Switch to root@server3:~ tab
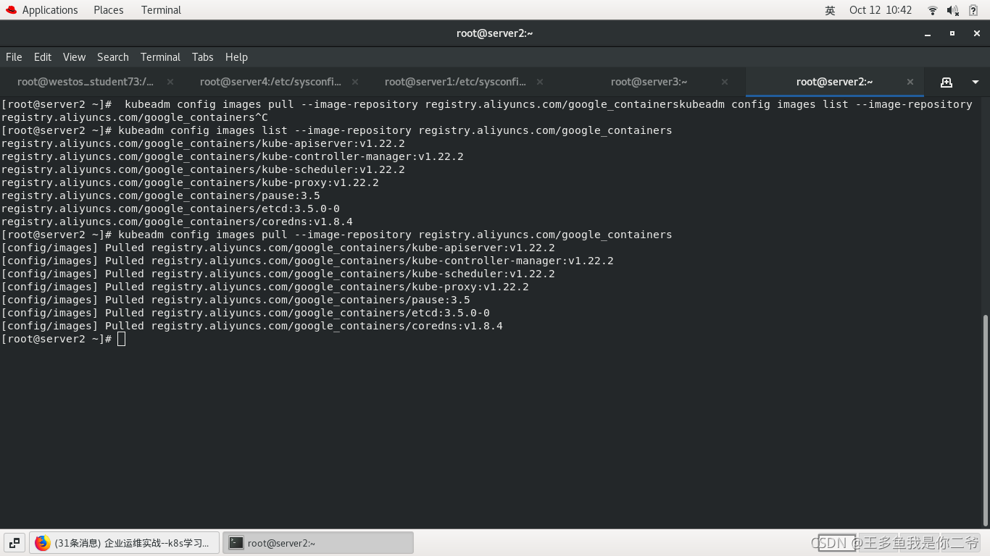990x556 pixels. point(649,82)
